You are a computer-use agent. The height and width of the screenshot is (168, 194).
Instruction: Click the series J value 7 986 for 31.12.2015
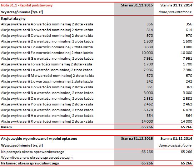tap(148, 70)
